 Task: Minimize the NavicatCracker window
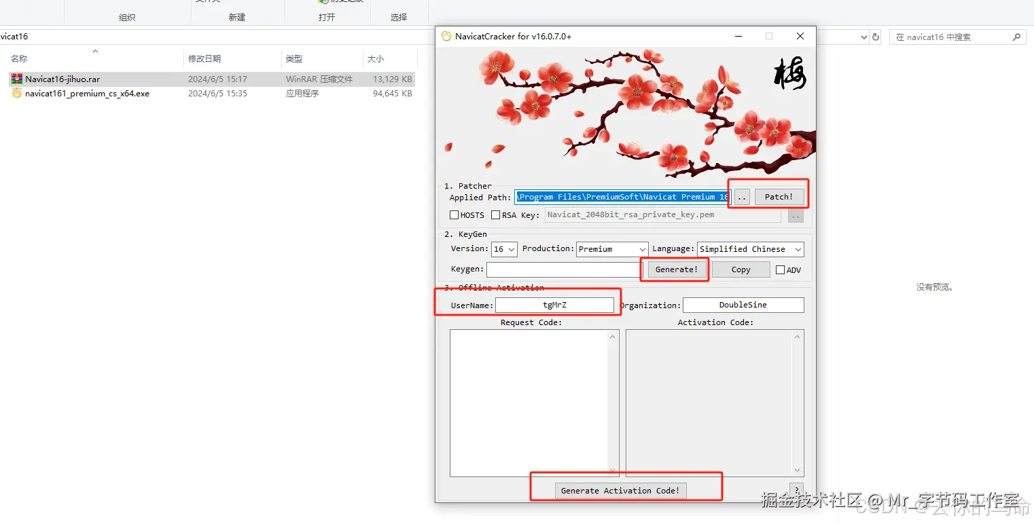click(x=738, y=36)
